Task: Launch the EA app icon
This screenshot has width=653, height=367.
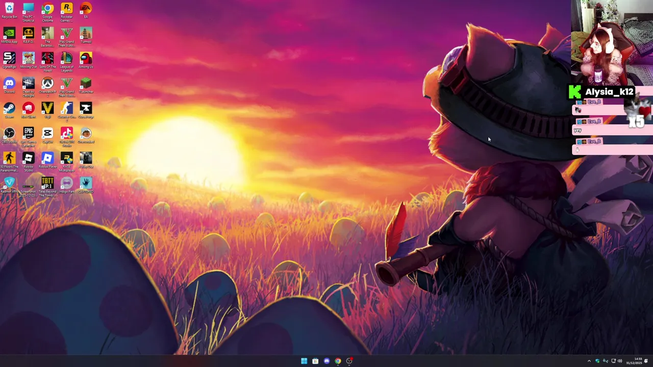Action: (86, 10)
